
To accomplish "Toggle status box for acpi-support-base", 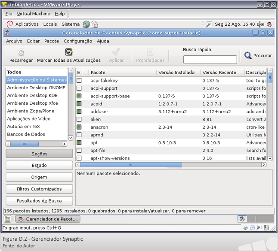I will click(79, 96).
